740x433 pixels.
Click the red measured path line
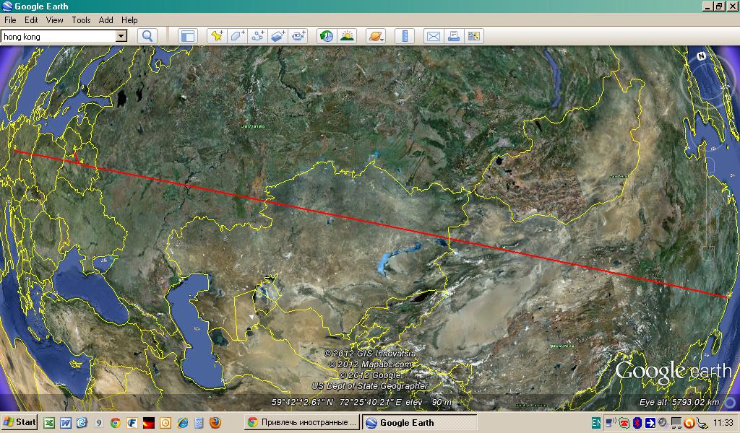point(371,223)
